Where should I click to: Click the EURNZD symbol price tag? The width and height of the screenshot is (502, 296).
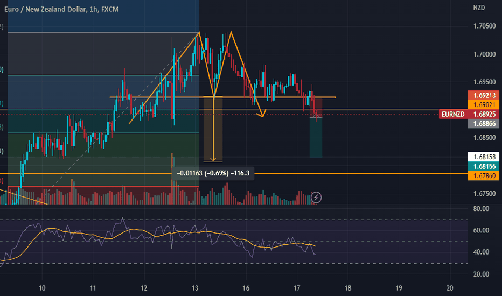453,114
